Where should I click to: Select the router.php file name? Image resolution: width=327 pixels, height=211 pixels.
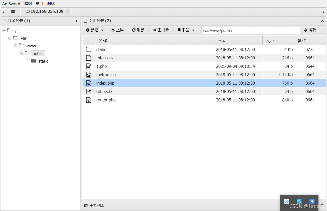coord(106,100)
